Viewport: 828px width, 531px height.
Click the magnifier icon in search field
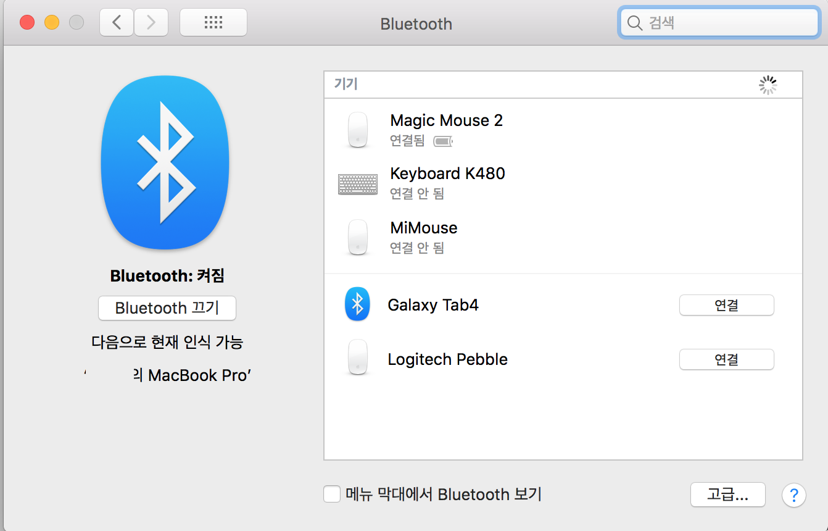click(635, 23)
